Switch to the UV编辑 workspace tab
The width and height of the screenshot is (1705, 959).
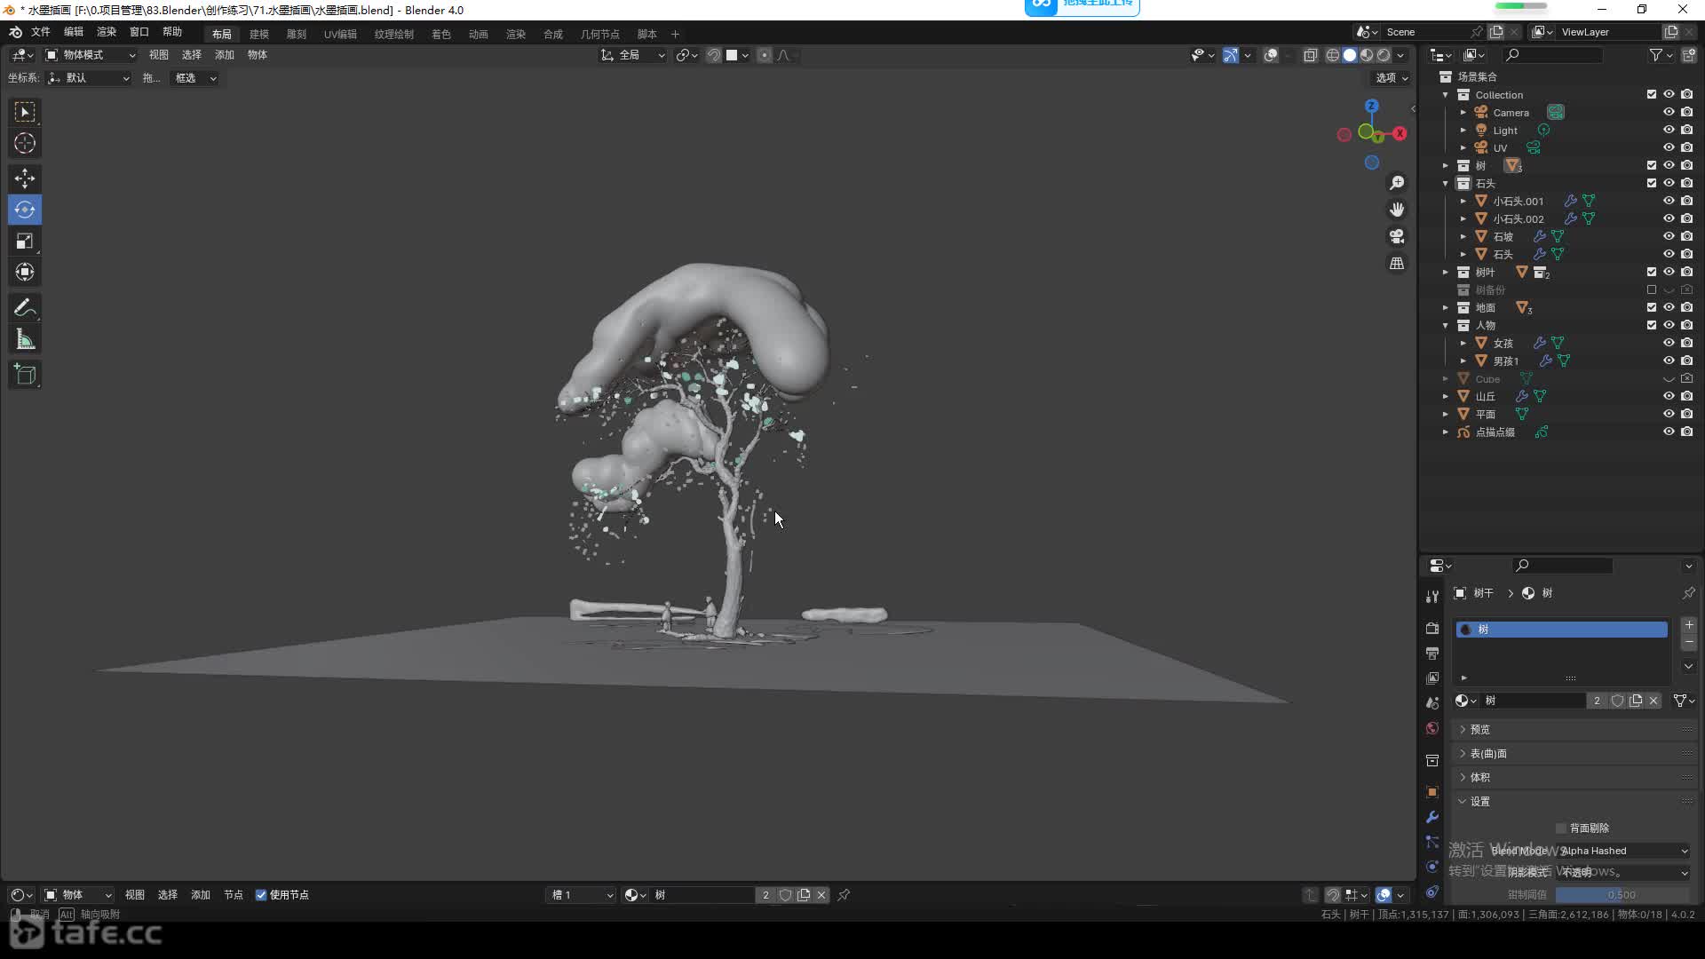pyautogui.click(x=340, y=34)
